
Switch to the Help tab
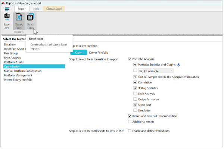click(x=36, y=9)
